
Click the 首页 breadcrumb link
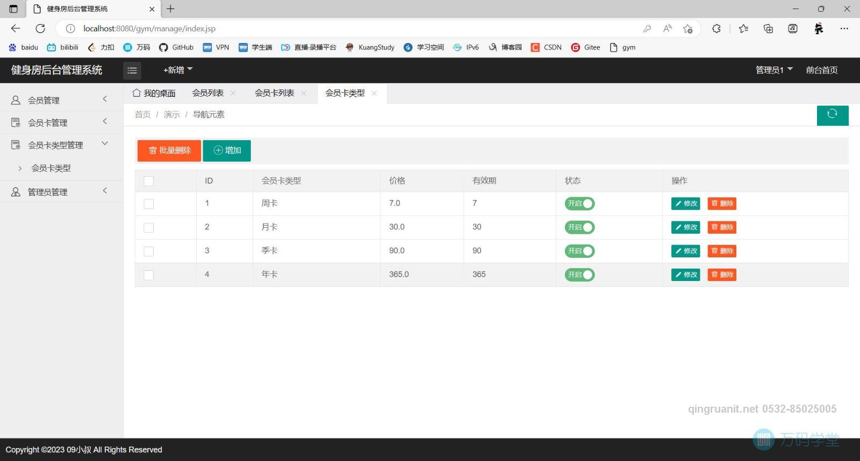tap(142, 114)
